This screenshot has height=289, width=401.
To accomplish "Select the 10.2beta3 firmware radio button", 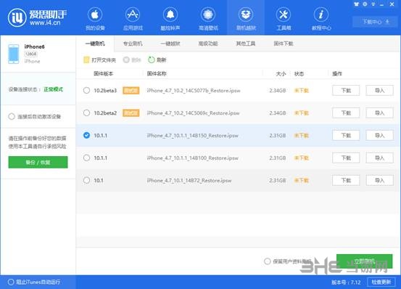I will [87, 90].
